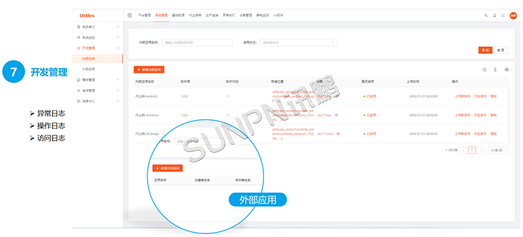
Task: Click 上传新版本 for 作业端-MultiApp
Action: pyautogui.click(x=463, y=133)
